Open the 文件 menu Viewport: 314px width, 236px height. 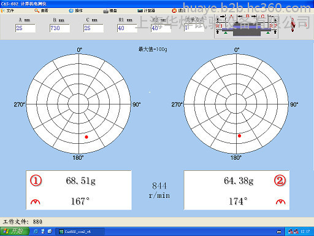click(x=7, y=10)
